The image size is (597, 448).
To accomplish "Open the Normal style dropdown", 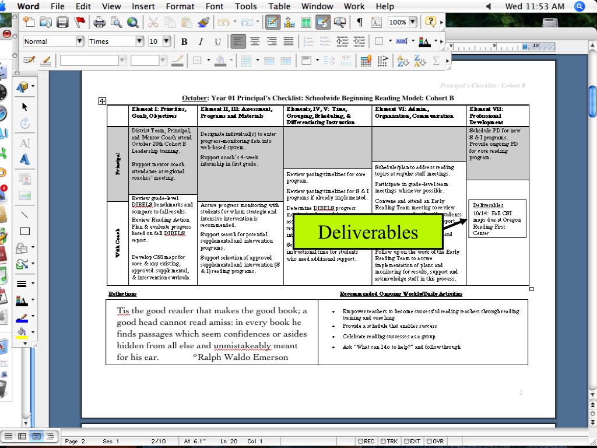I will click(79, 41).
